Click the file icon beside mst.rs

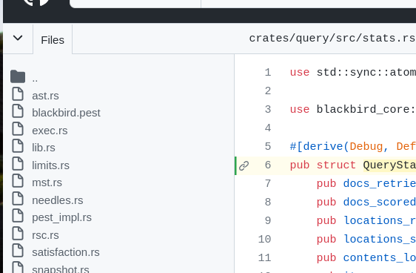tap(18, 181)
